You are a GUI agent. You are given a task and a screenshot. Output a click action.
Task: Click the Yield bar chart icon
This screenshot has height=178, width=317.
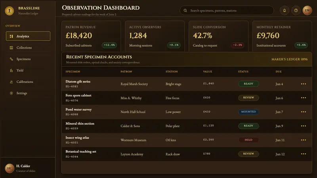click(x=11, y=70)
